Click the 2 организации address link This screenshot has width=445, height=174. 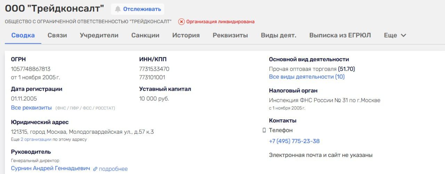(x=36, y=139)
